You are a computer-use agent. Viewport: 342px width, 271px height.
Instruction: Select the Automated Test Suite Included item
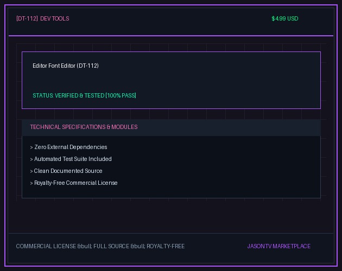point(73,159)
